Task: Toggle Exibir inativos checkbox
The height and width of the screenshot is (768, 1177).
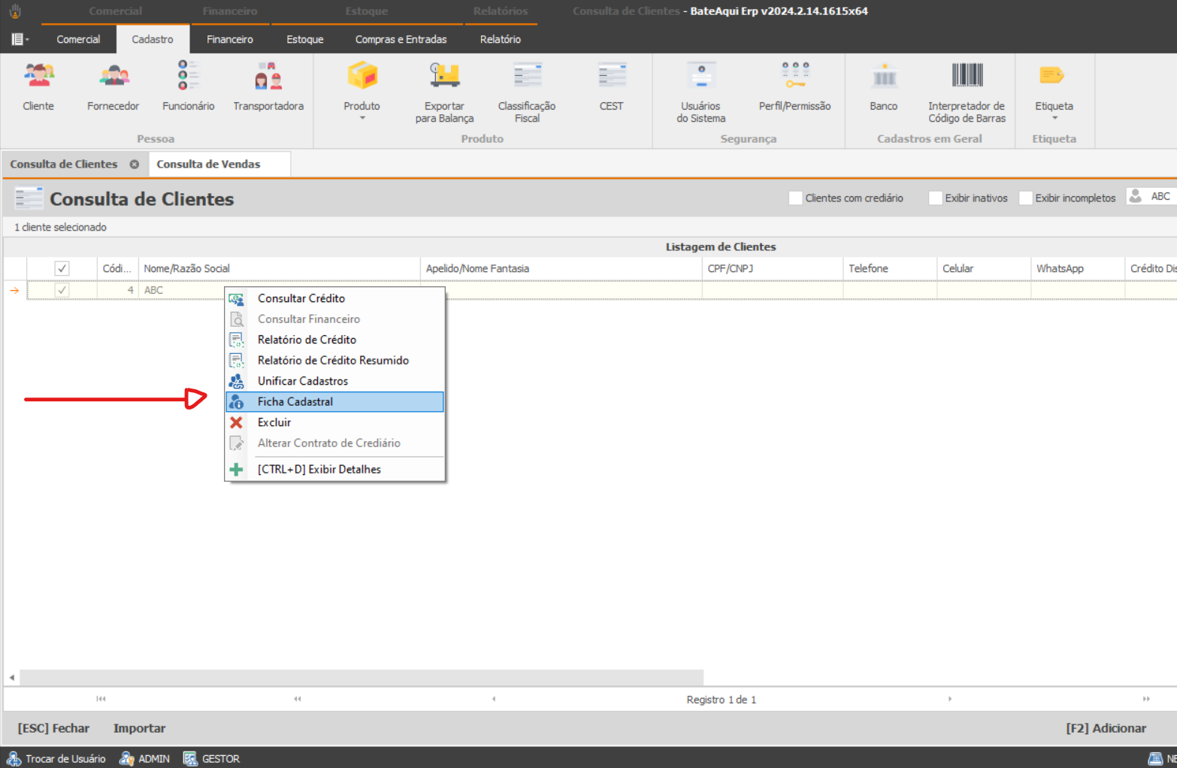Action: point(935,198)
